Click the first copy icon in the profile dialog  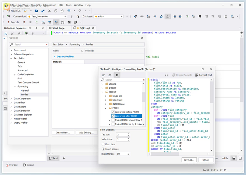(x=103, y=75)
